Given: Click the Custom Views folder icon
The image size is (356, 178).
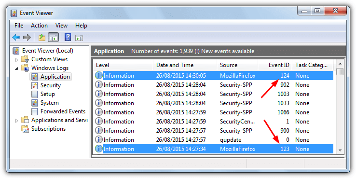Looking at the screenshot, I should pos(25,59).
